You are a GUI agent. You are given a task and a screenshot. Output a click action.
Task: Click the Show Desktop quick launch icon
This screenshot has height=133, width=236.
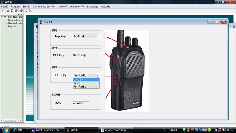tap(20, 130)
